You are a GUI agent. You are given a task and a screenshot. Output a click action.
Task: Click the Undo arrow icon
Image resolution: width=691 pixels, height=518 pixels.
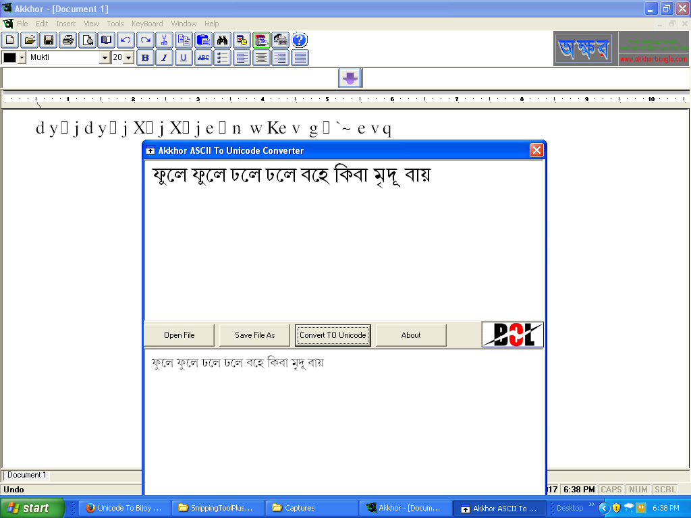(126, 40)
